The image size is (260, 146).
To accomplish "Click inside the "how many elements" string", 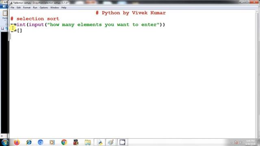I will tap(103, 25).
